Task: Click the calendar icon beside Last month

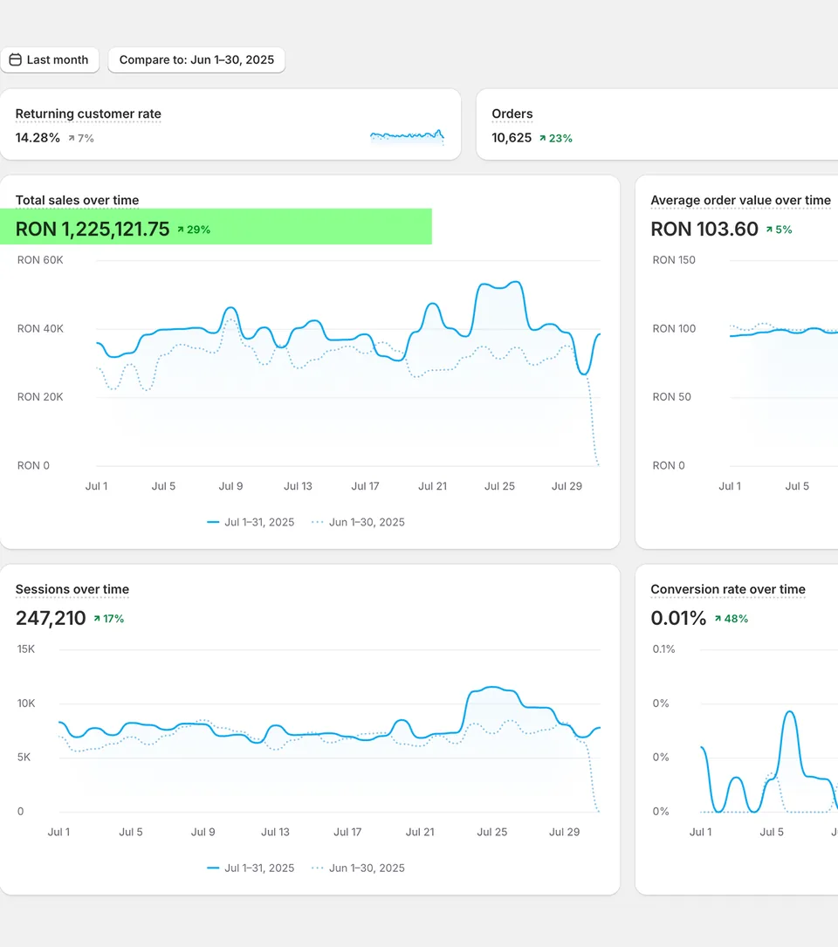Action: [16, 60]
